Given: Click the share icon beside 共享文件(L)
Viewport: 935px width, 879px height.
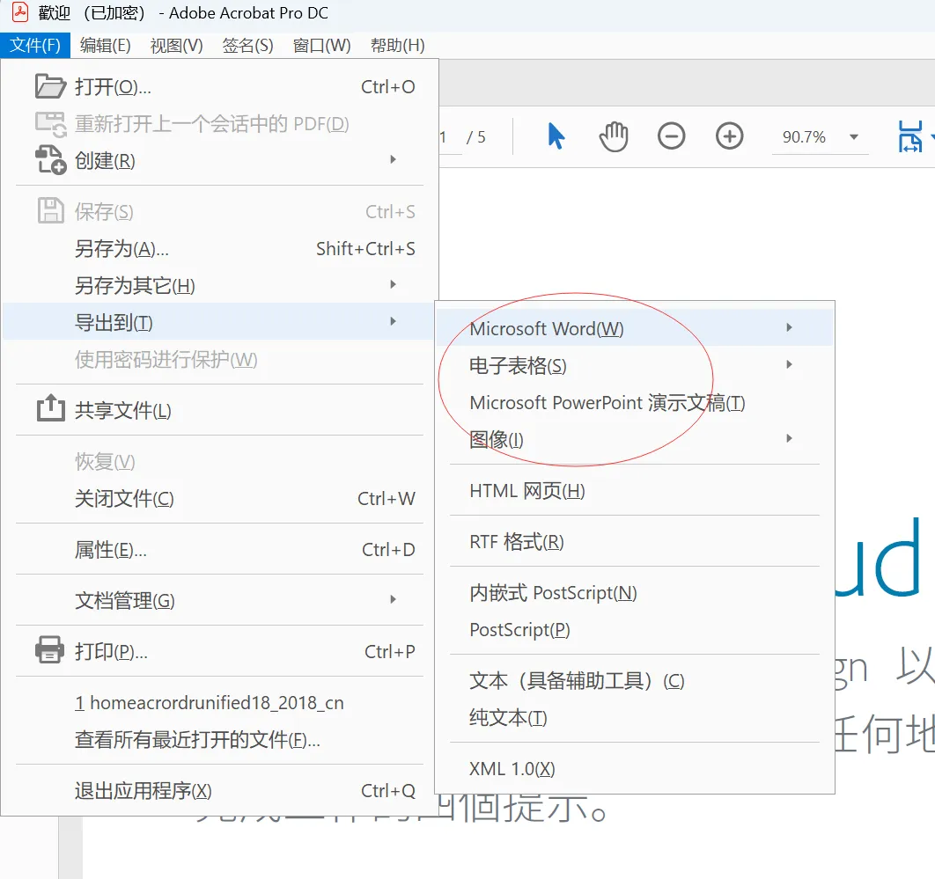Looking at the screenshot, I should click(51, 409).
